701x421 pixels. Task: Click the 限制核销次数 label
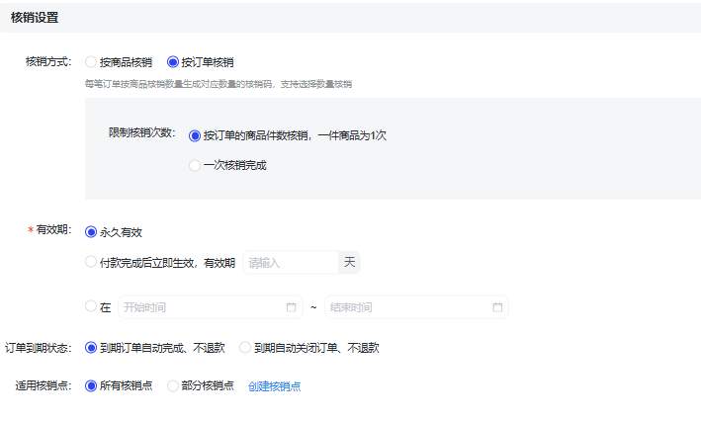click(x=141, y=132)
